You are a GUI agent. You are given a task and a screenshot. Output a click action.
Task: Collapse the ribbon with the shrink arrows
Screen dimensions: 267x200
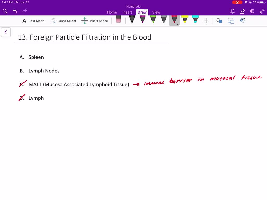click(262, 11)
